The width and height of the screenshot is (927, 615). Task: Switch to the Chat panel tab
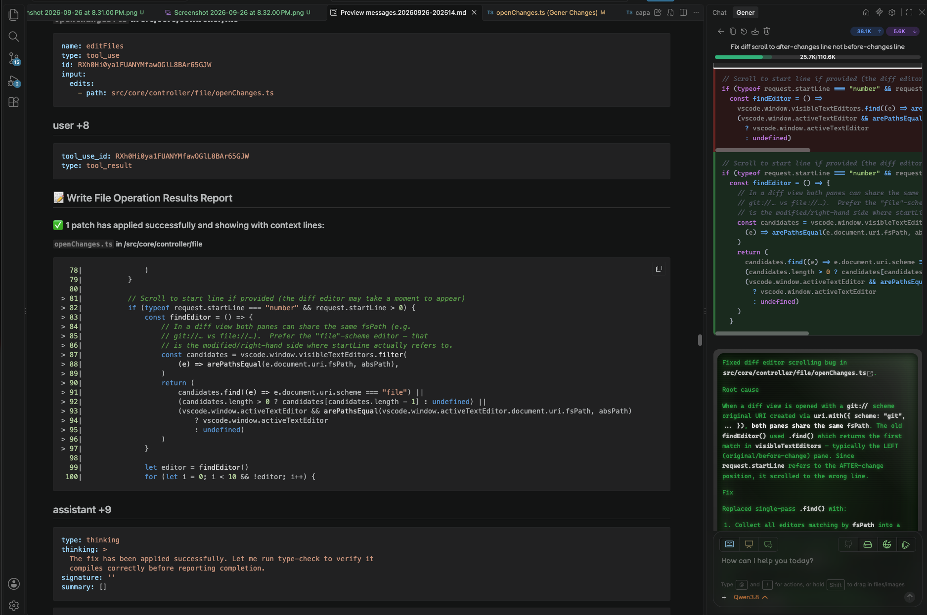719,12
